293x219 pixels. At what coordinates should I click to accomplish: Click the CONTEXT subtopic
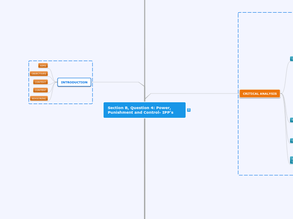[x=40, y=82]
